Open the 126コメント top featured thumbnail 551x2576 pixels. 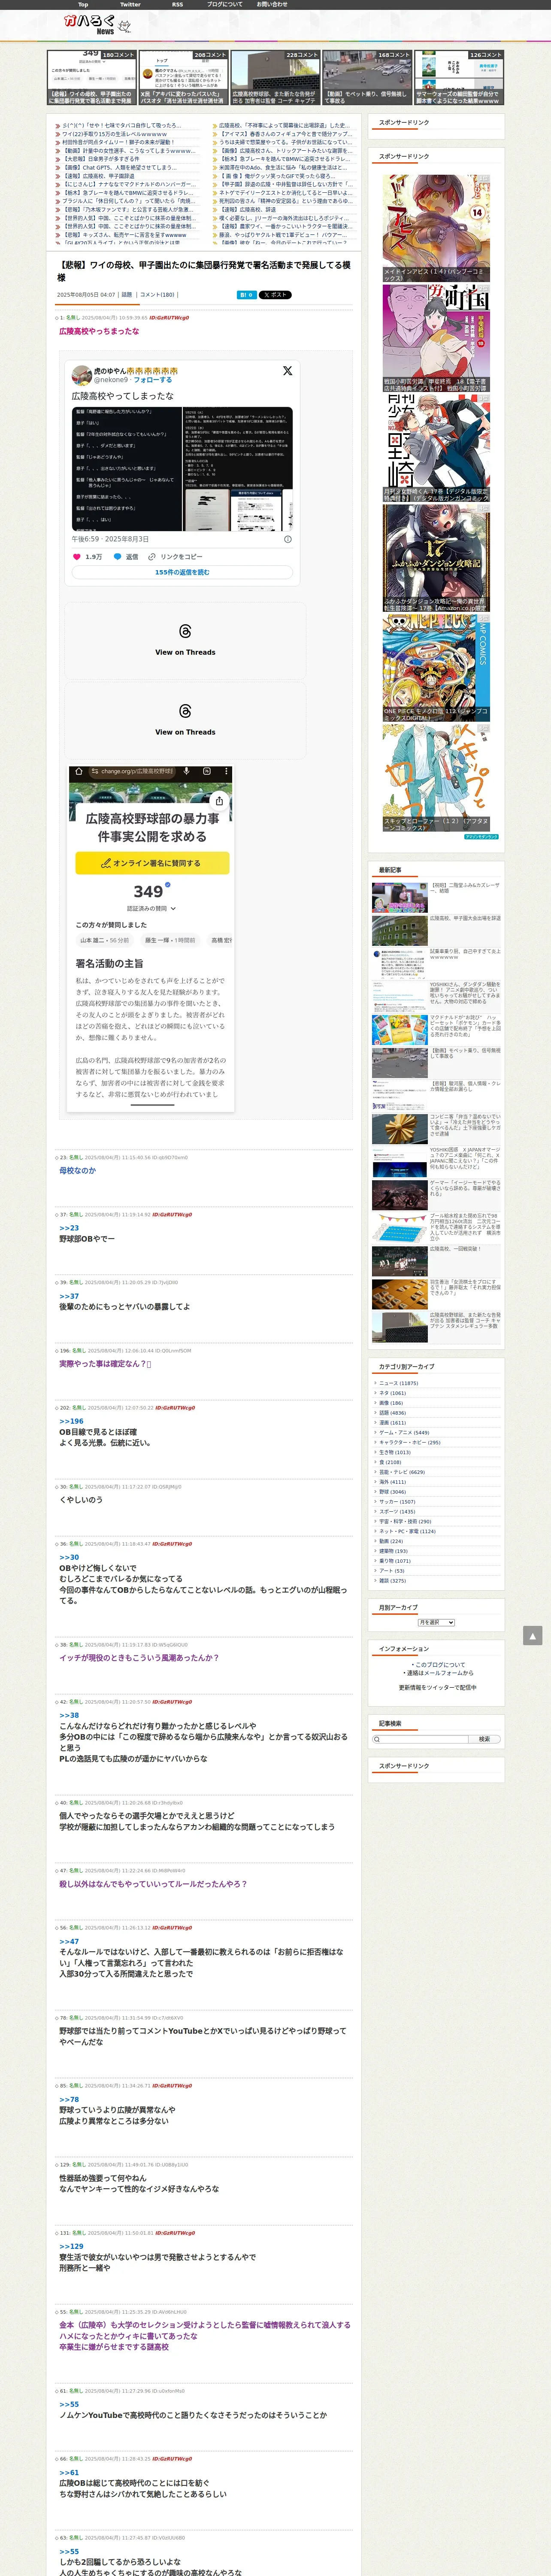tap(459, 78)
